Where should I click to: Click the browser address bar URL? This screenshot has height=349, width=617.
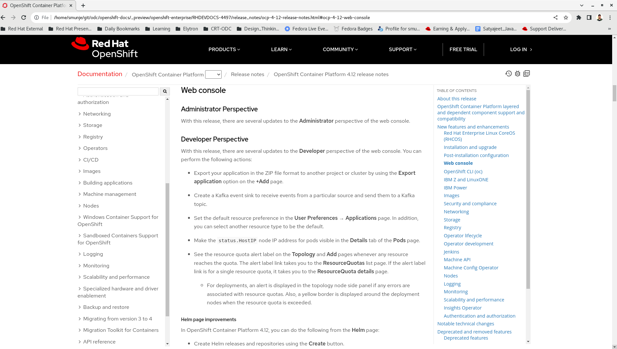pos(212,17)
